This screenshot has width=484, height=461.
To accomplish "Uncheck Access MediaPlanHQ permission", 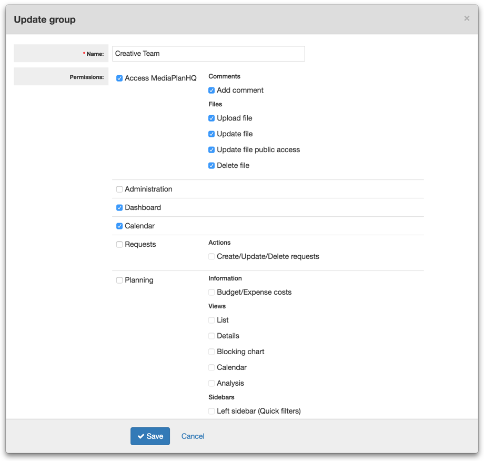I will tap(119, 78).
